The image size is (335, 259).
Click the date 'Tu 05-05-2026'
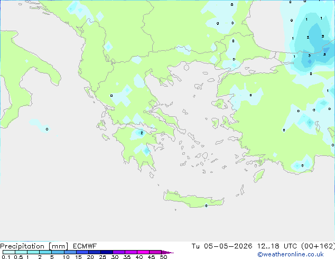pyautogui.click(x=222, y=246)
